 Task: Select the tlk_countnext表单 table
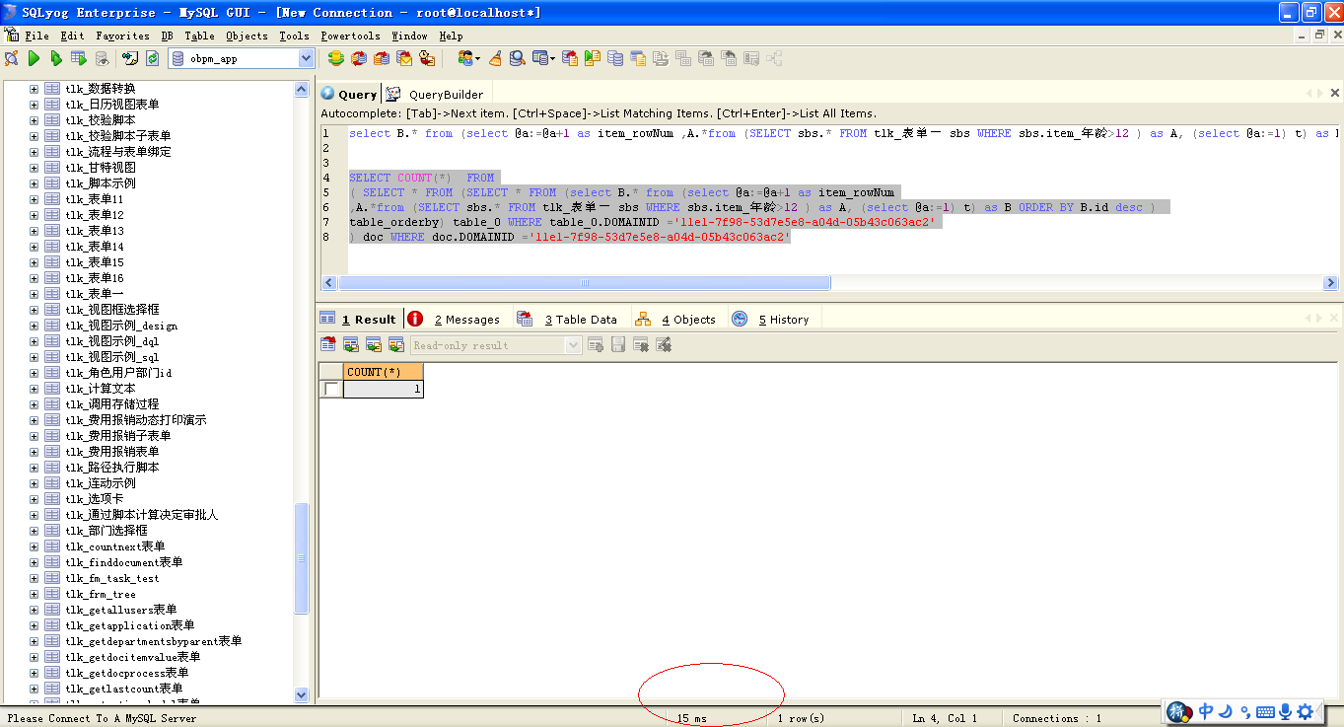(x=115, y=545)
